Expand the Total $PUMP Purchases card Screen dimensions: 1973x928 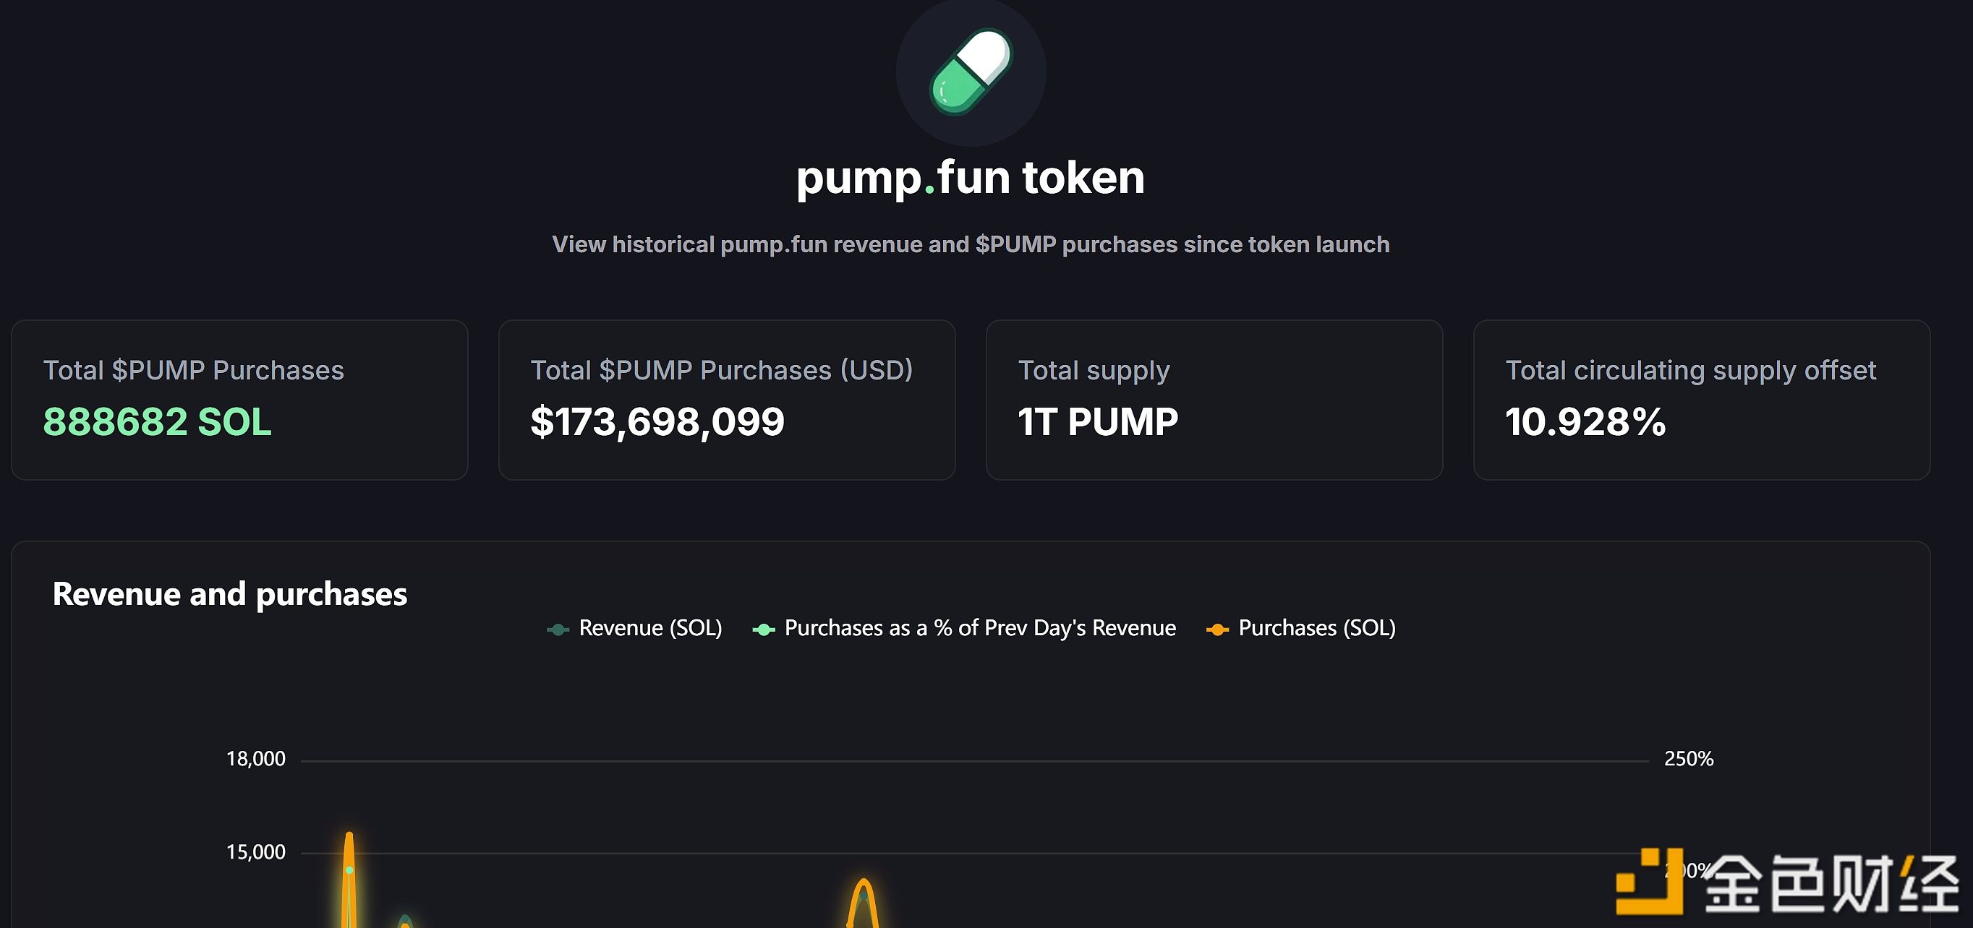[238, 400]
